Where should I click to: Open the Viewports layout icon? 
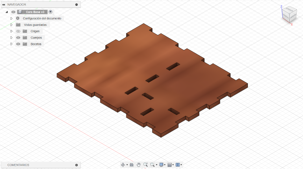(x=178, y=165)
